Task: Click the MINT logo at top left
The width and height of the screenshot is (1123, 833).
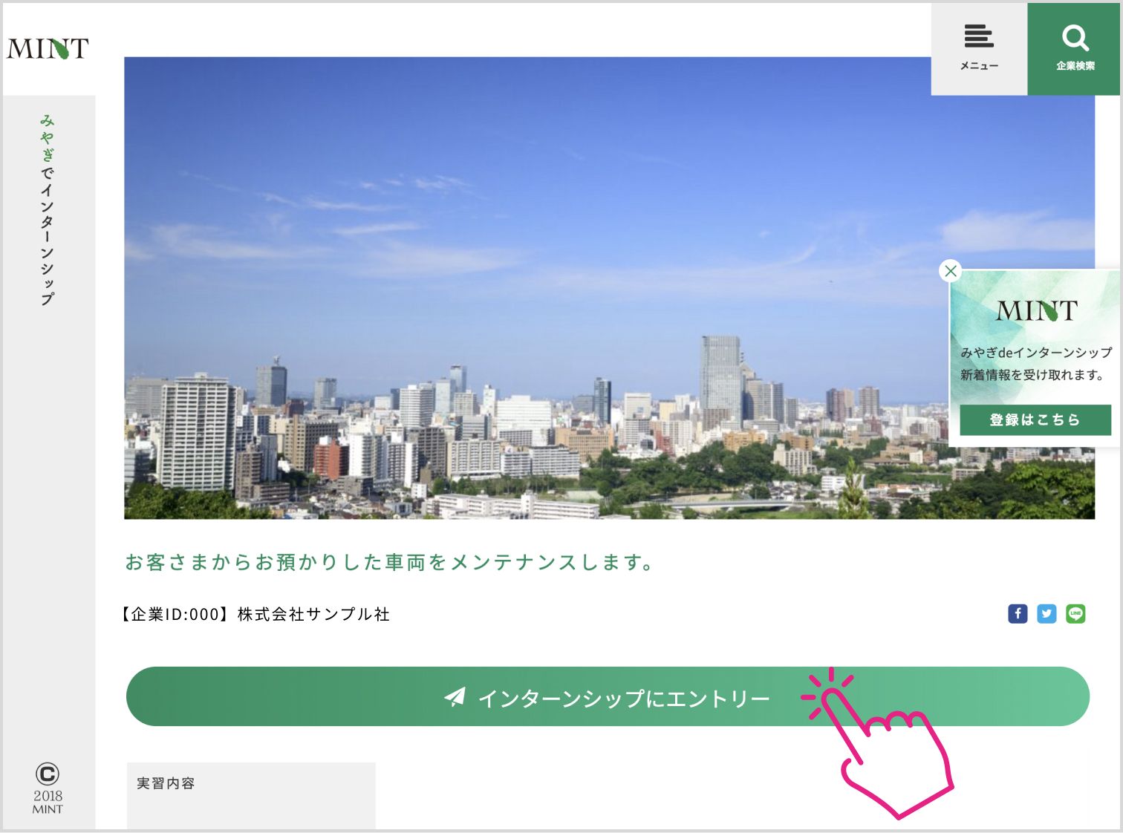Action: [48, 49]
